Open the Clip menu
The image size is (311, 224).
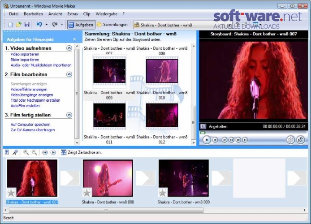coord(86,14)
